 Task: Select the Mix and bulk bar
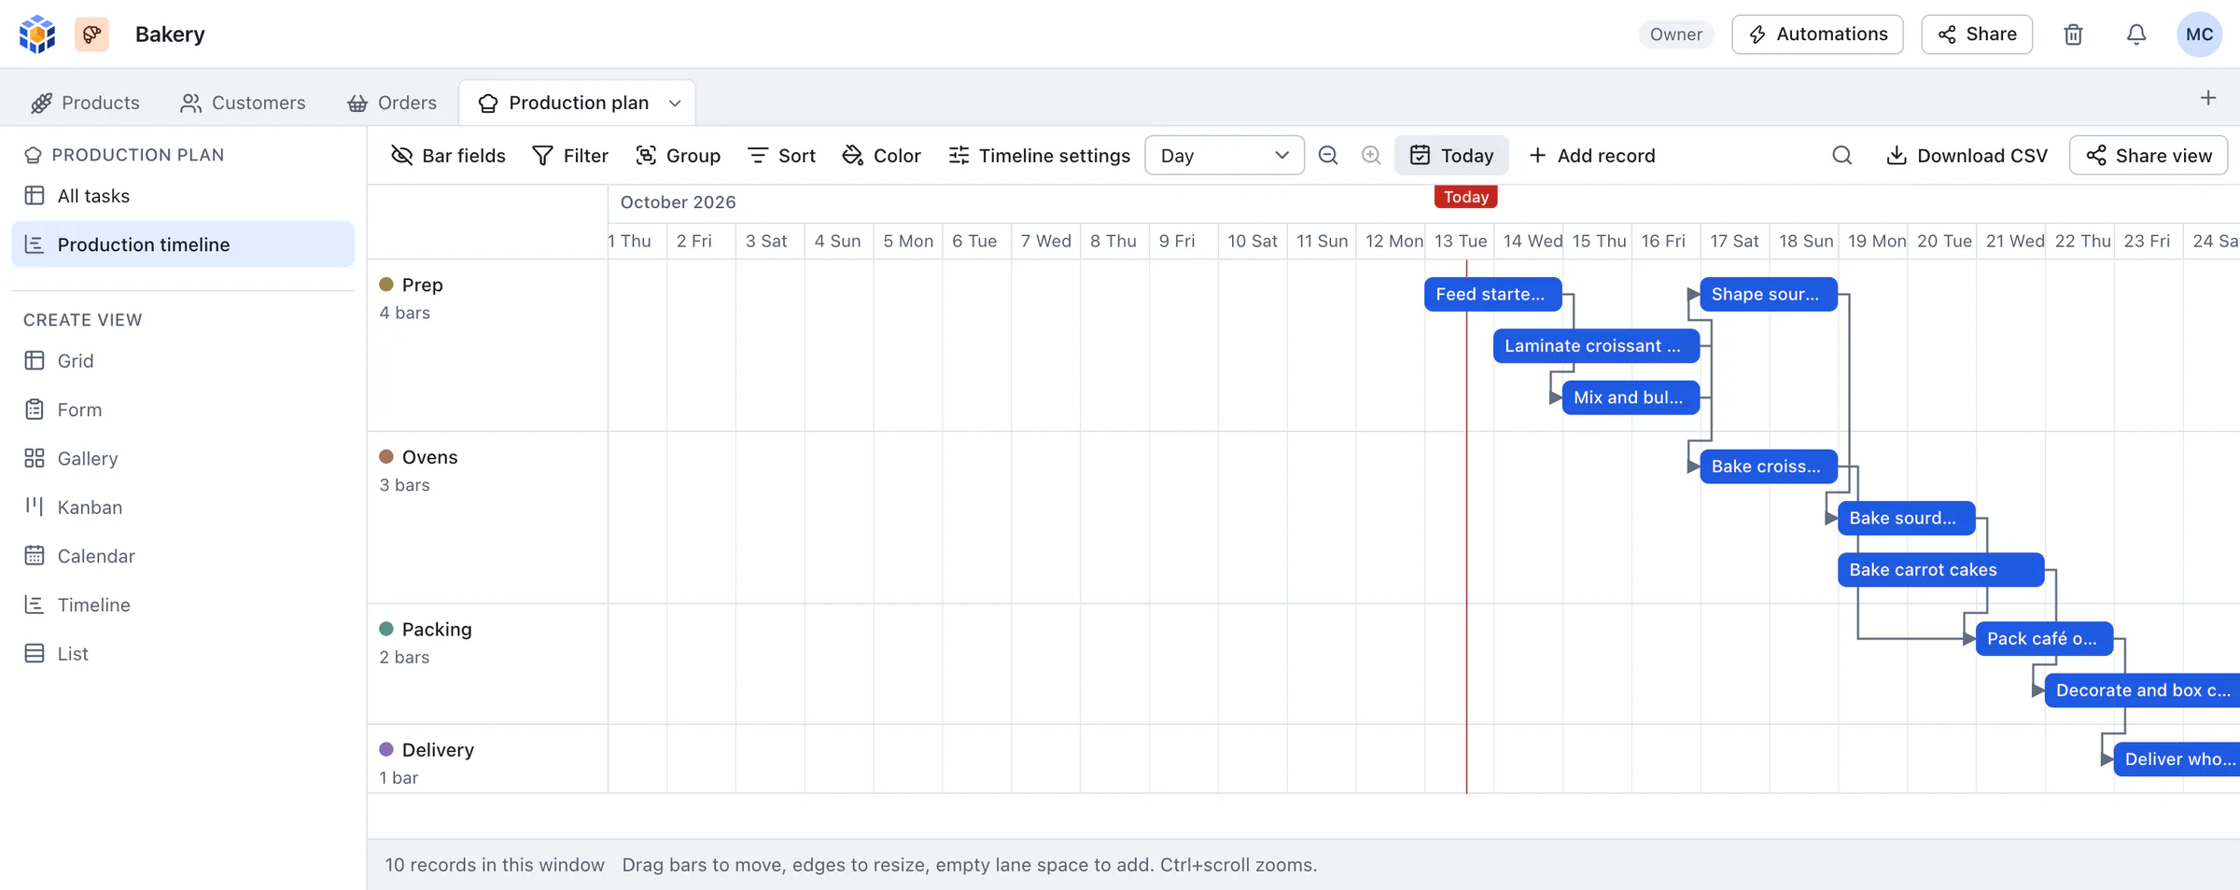(1631, 397)
